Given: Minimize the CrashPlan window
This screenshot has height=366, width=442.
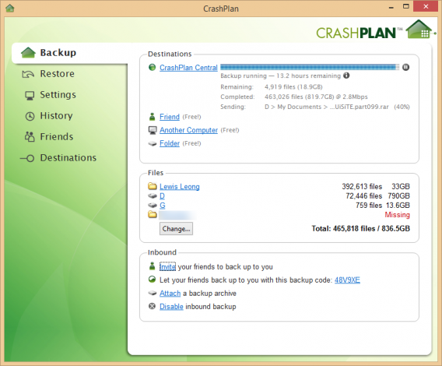Looking at the screenshot, I should (x=391, y=7).
